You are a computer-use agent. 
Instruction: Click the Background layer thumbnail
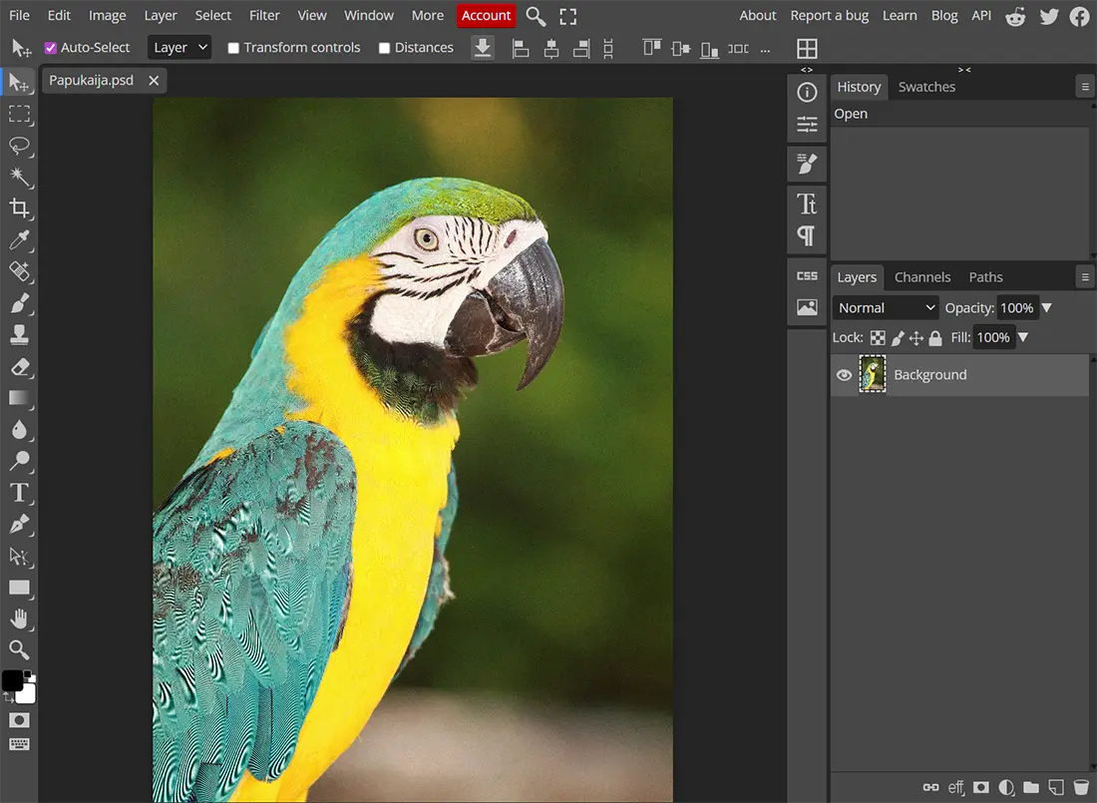coord(873,375)
